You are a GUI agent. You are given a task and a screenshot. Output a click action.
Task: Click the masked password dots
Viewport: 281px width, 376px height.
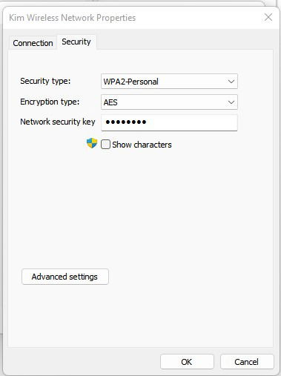click(126, 122)
